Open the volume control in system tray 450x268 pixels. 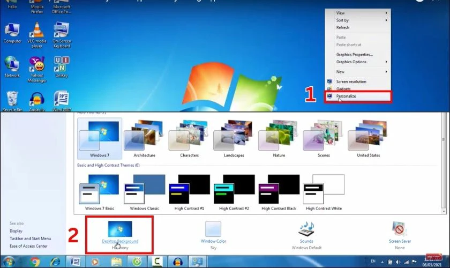pyautogui.click(x=398, y=262)
